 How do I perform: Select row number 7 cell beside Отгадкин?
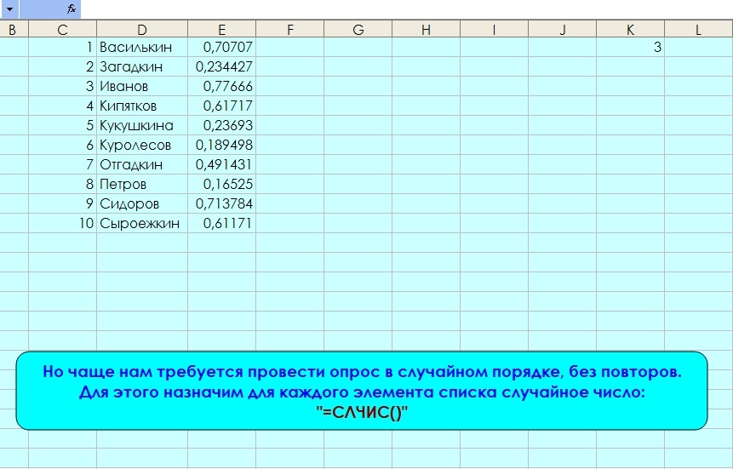tap(63, 164)
